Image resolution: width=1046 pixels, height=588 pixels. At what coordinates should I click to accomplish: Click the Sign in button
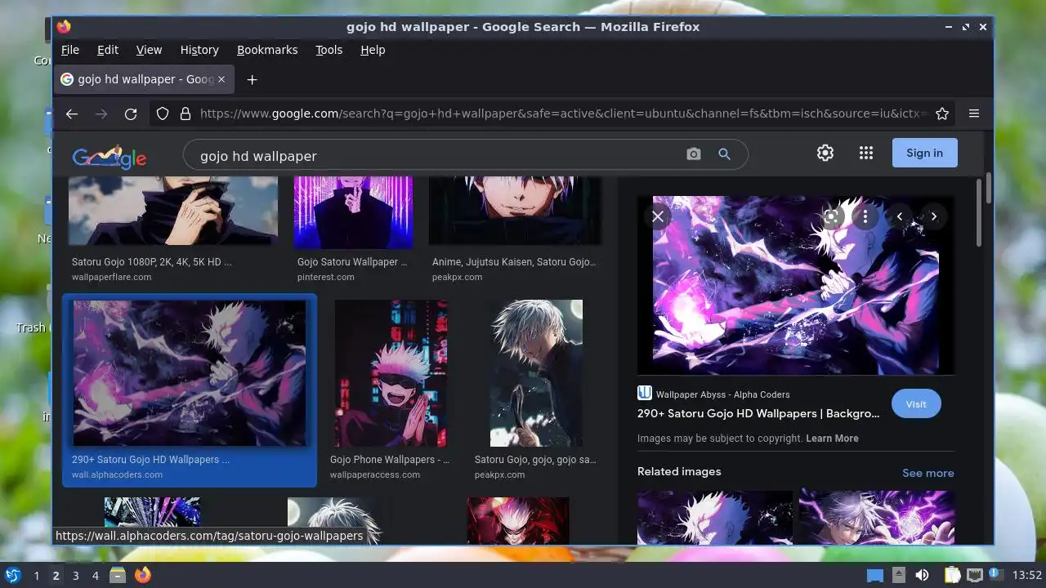click(924, 153)
